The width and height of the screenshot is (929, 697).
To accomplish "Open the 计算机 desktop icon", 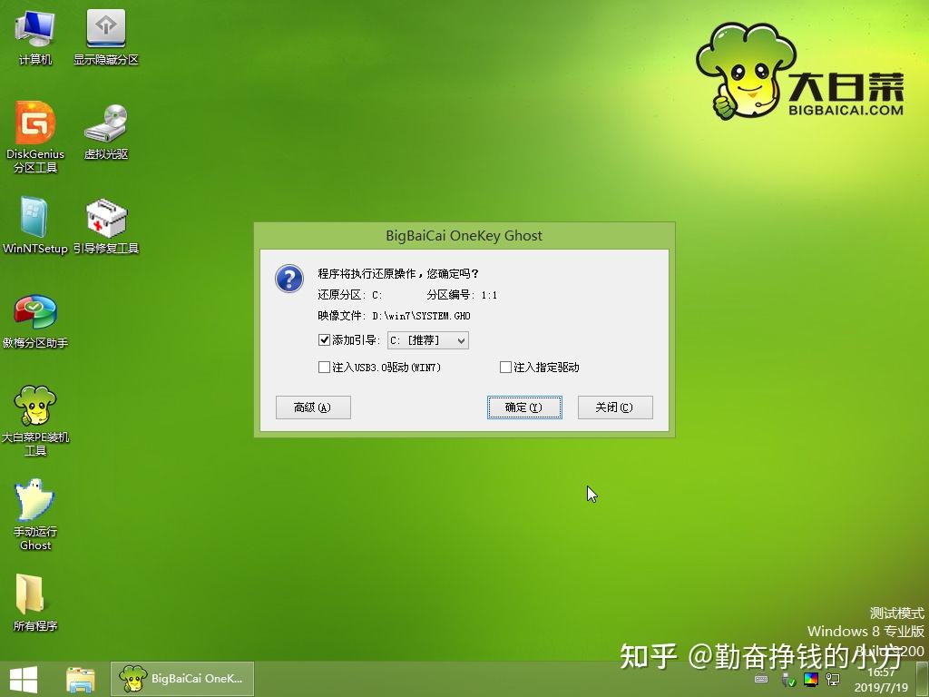I will coord(35,36).
